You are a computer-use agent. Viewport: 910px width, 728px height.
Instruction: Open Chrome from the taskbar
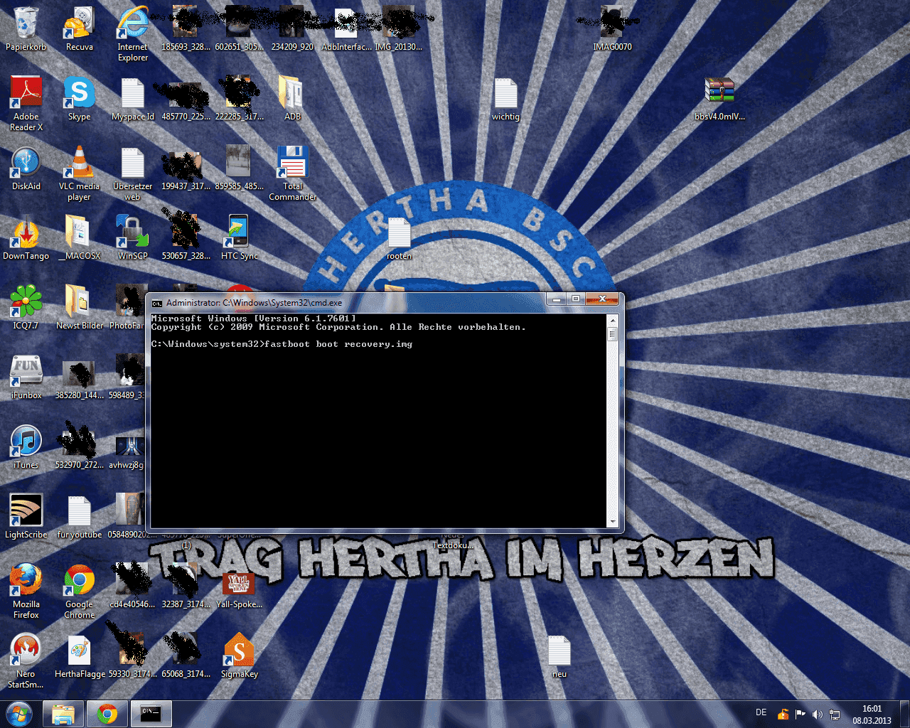107,714
